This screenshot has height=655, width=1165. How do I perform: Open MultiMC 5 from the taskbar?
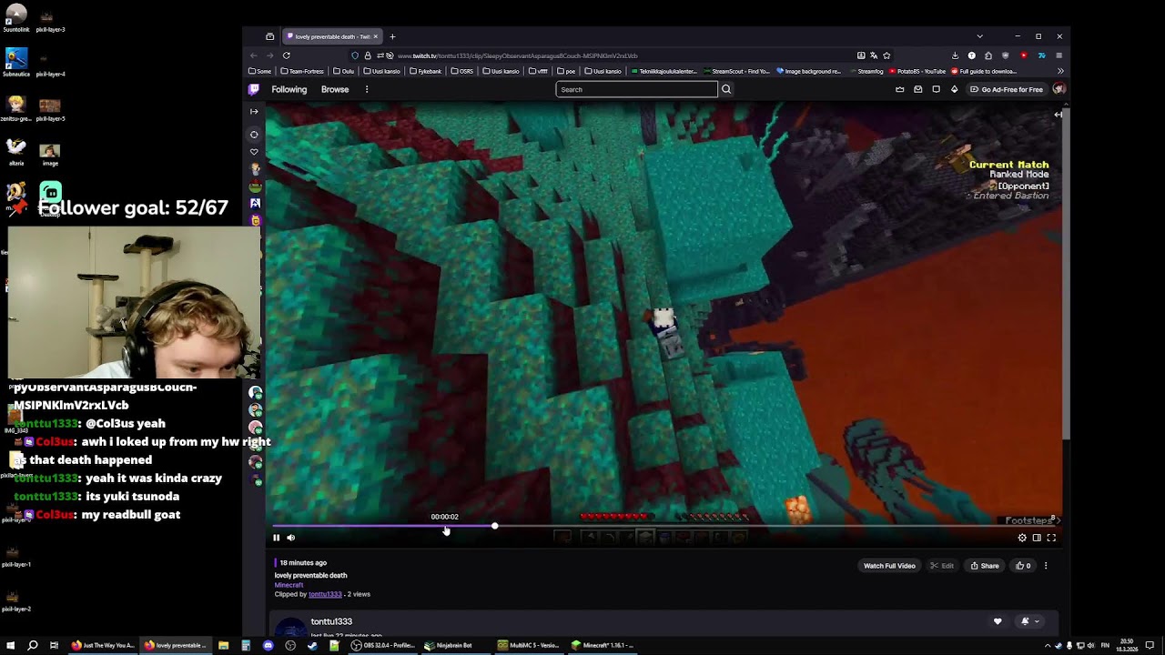528,645
